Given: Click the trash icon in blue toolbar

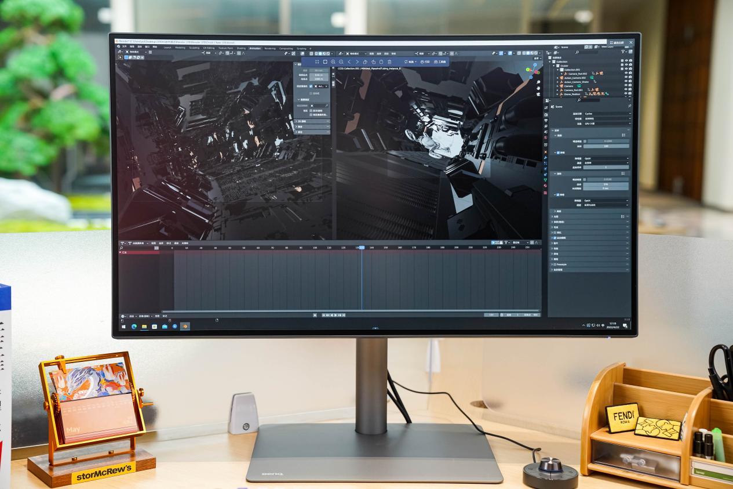Looking at the screenshot, I should coord(389,61).
